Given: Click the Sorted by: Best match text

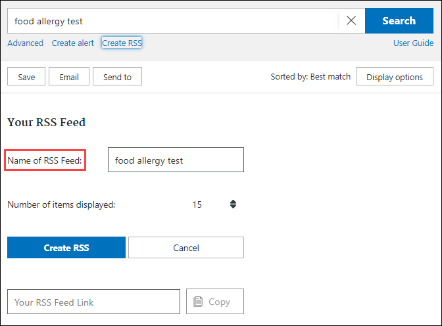Looking at the screenshot, I should point(310,77).
